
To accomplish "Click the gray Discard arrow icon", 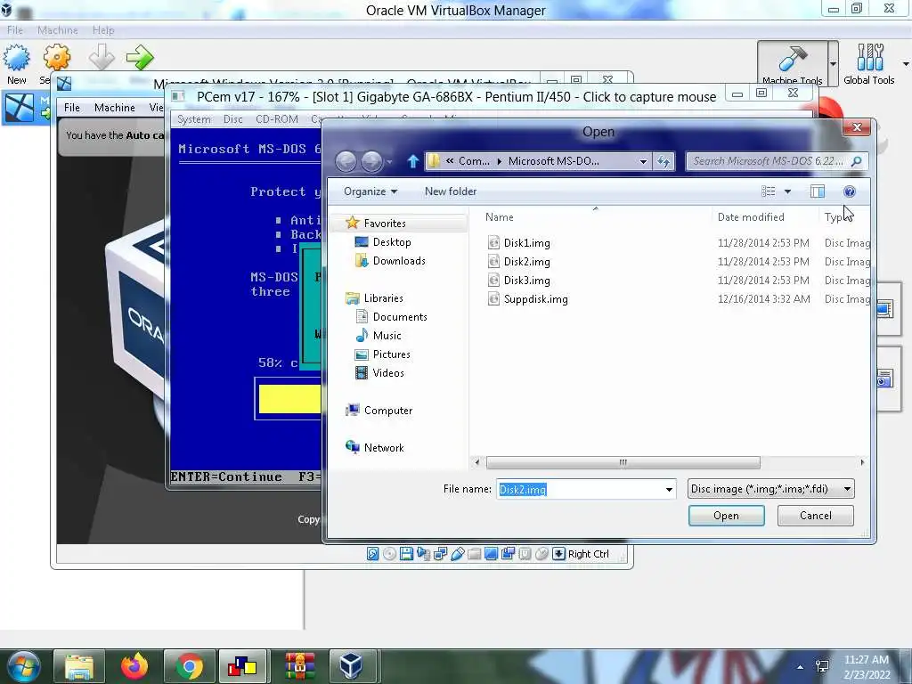I will coord(102,57).
